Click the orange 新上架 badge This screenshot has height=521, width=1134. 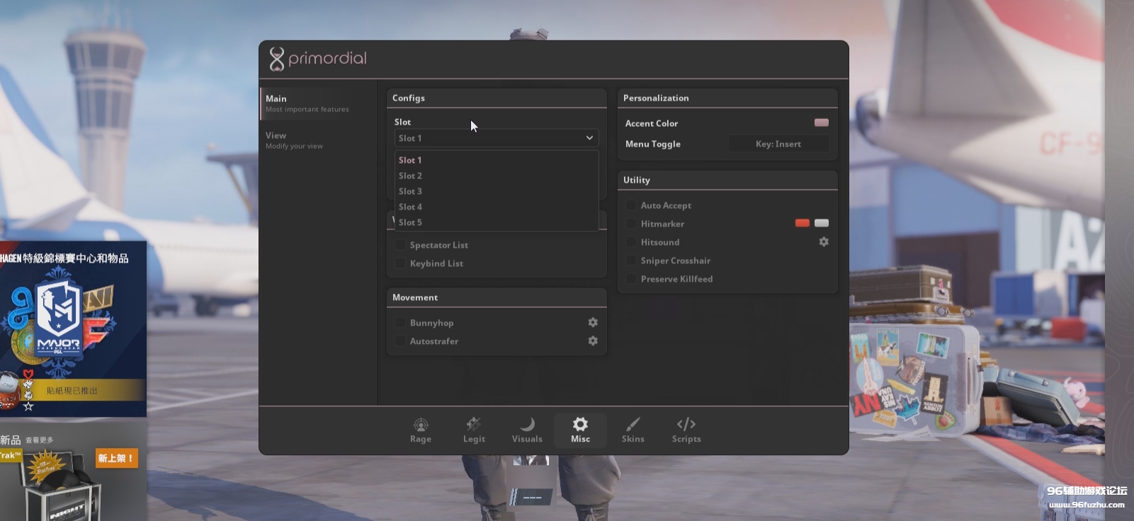click(x=116, y=458)
